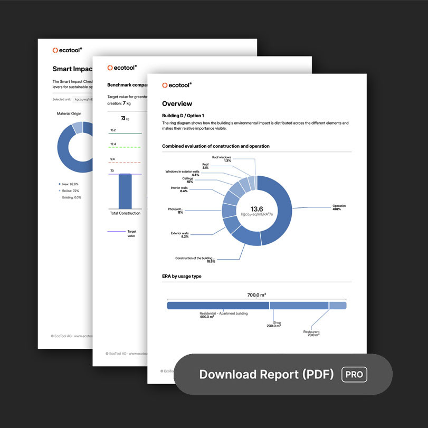The image size is (428, 428).
Task: Click the "Existing: 0.0%" legend entry
Action: coord(71,197)
